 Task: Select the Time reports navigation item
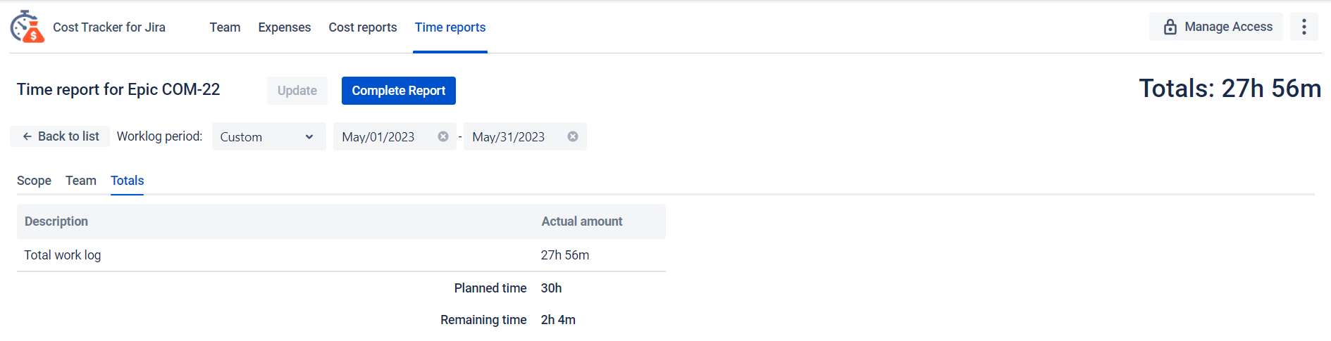tap(450, 27)
